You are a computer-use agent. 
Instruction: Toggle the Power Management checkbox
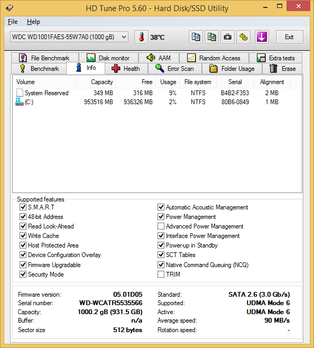pyautogui.click(x=161, y=217)
